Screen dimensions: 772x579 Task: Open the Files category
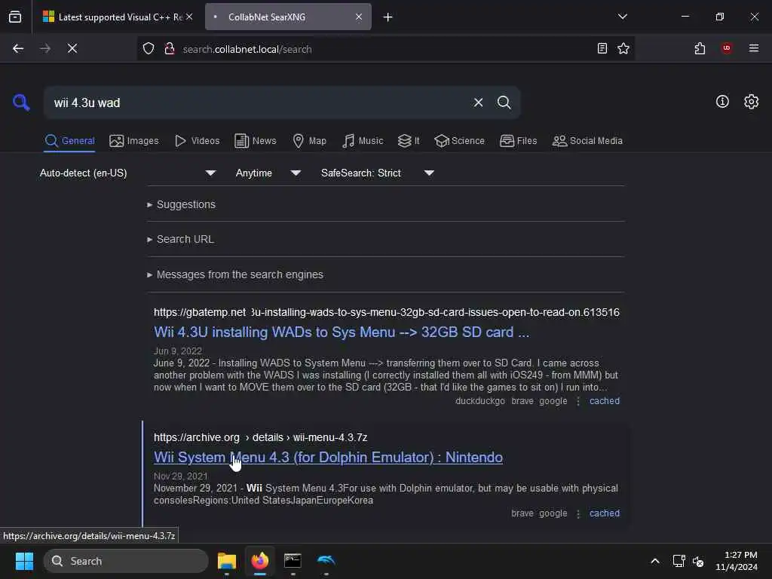pyautogui.click(x=518, y=141)
